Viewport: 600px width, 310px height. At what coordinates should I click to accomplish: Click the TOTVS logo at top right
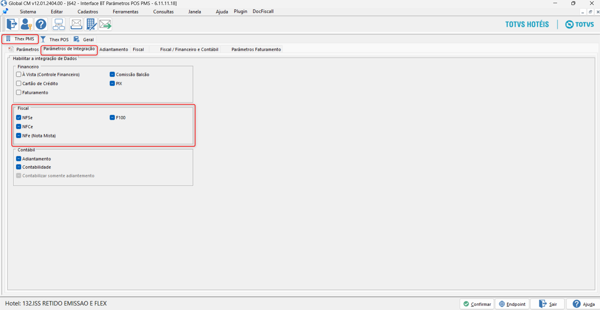point(579,24)
